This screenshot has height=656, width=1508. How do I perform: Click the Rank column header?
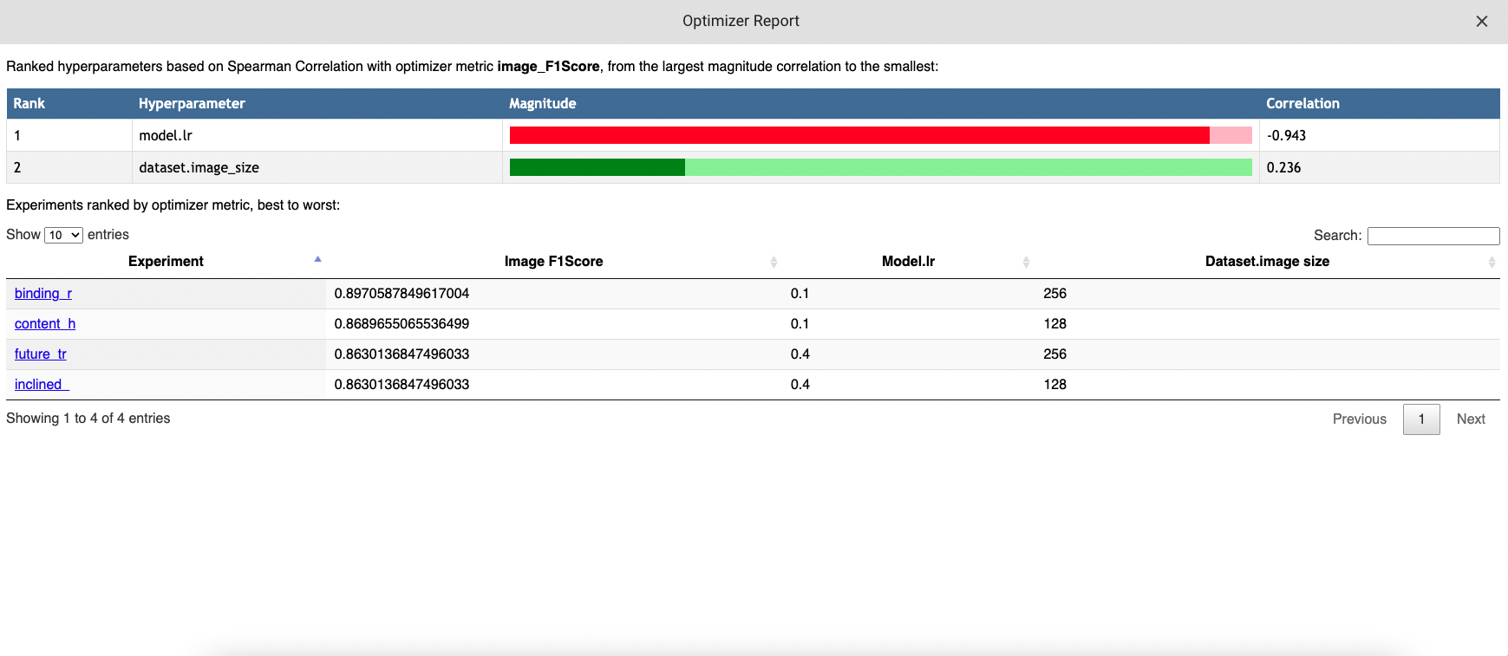pos(29,104)
